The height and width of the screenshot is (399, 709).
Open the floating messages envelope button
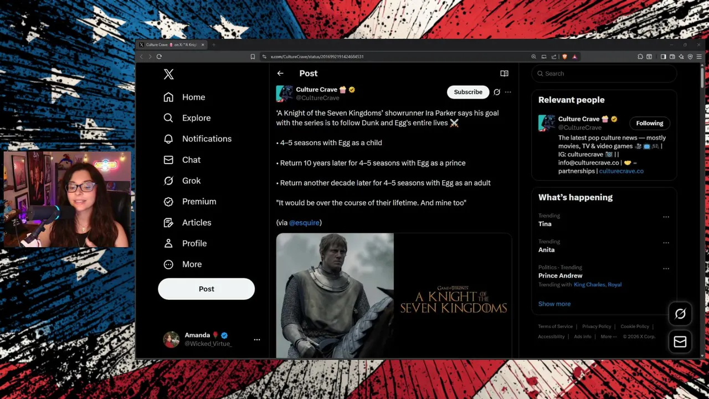pyautogui.click(x=680, y=342)
